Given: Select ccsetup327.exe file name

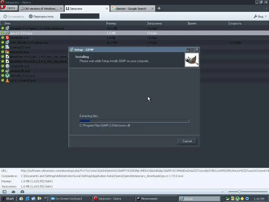Looking at the screenshot, I should pos(20,47).
